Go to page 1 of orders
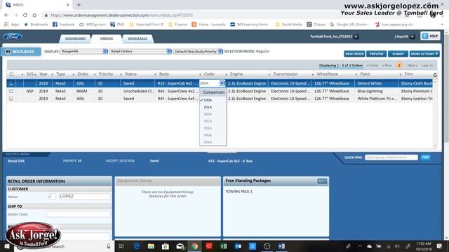449x252 pixels. pos(399,65)
